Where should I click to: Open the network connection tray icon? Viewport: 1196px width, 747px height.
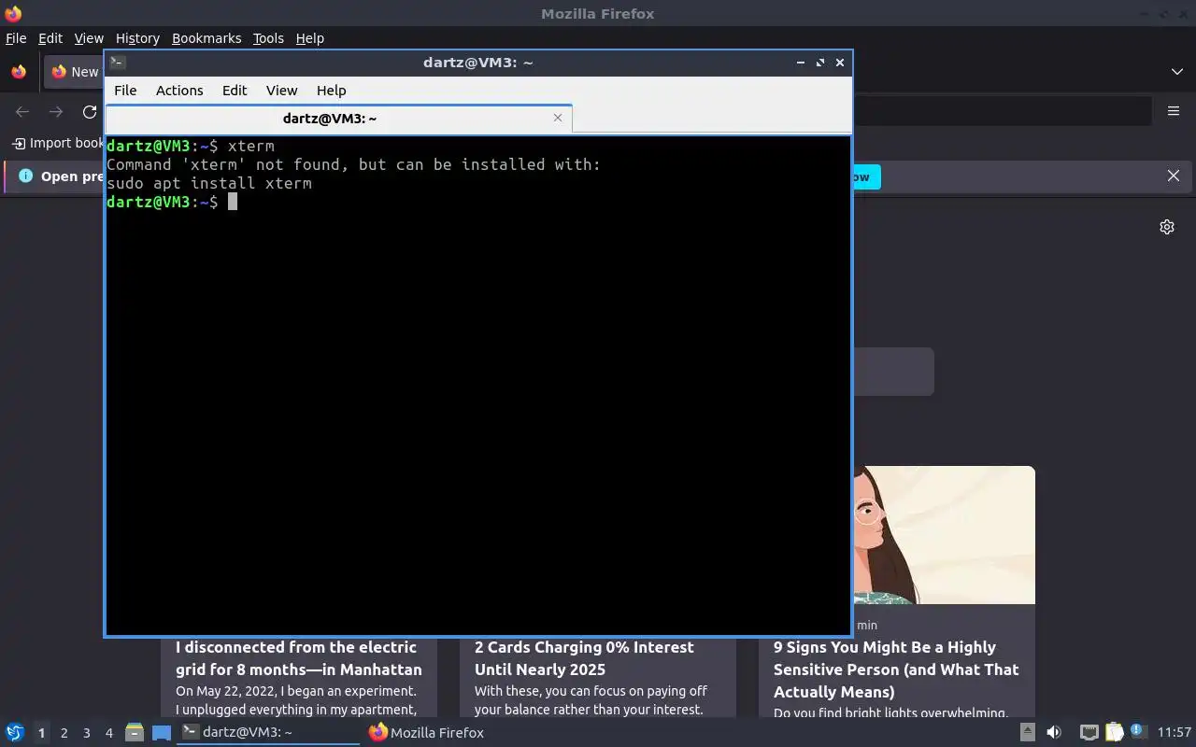(1089, 733)
